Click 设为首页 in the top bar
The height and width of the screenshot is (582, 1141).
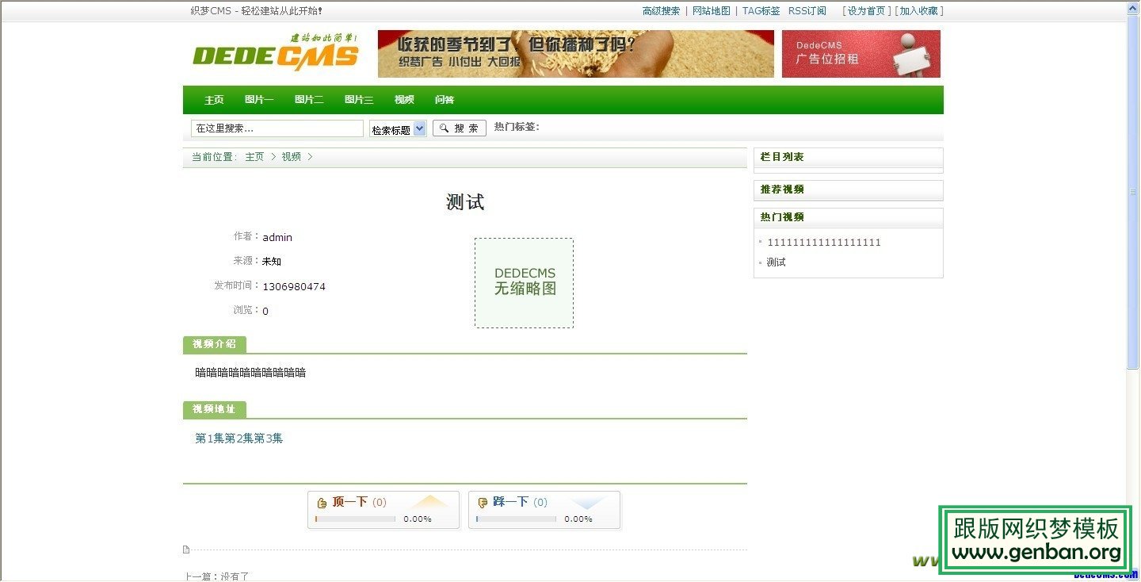(866, 11)
